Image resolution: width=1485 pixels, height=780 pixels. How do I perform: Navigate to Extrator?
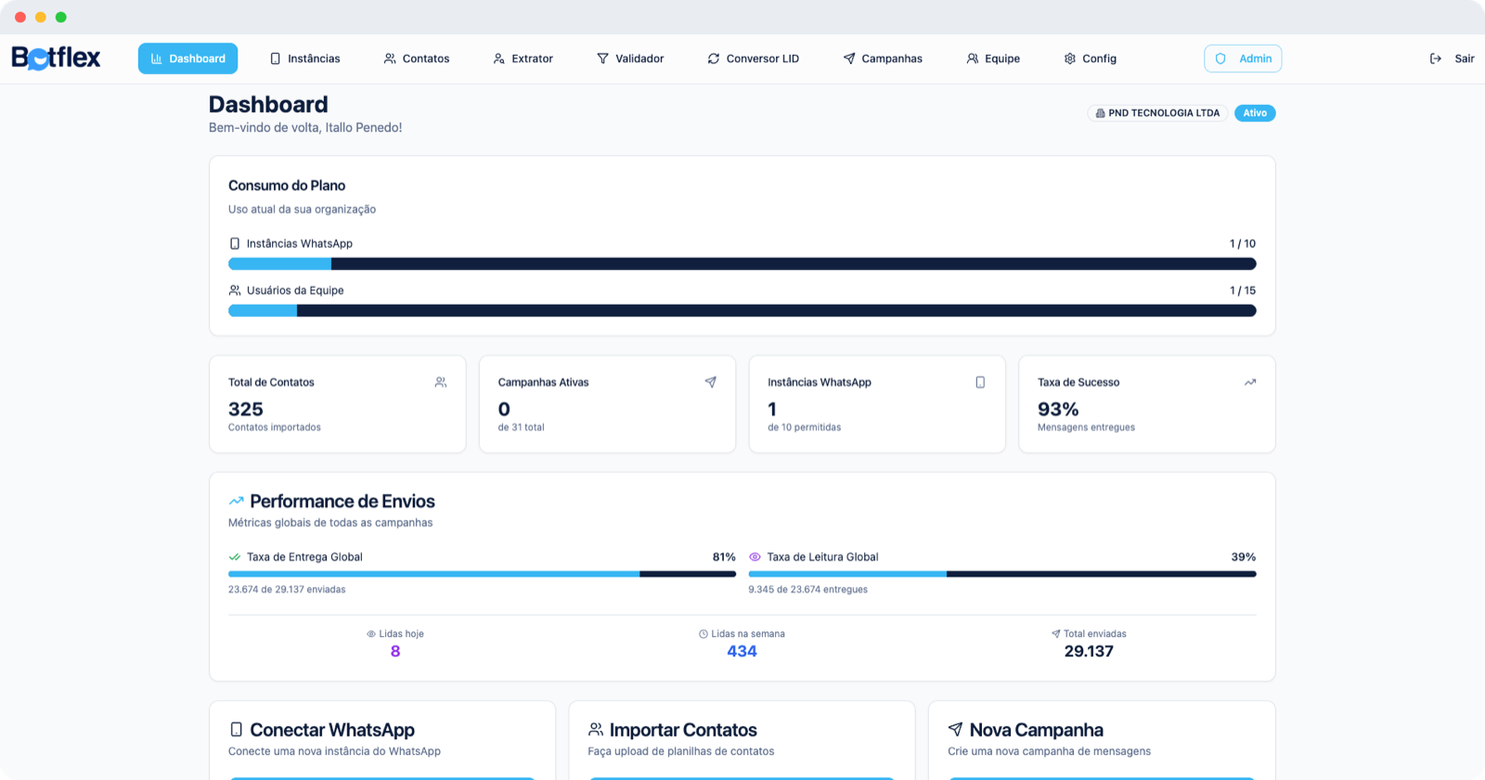523,58
